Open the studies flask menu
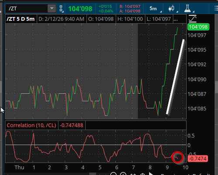The image size is (218, 175). tap(187, 8)
